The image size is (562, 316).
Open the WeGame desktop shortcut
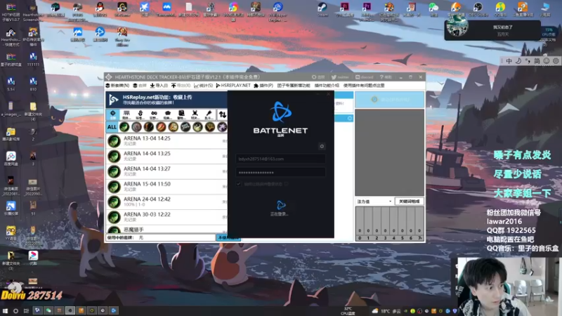[x=122, y=9]
